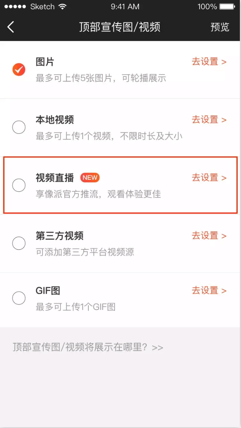
Task: Open 顶部宣传图/视频将展示在哪里 help link
Action: (88, 347)
